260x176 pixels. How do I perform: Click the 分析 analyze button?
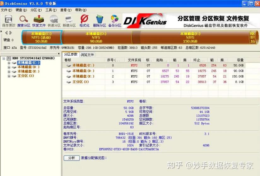(x=72, y=158)
